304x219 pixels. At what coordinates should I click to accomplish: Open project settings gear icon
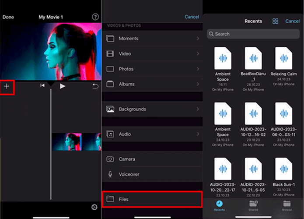(94, 207)
